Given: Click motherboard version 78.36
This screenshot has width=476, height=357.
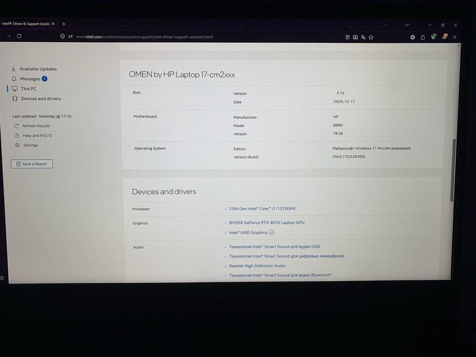Looking at the screenshot, I should point(338,134).
